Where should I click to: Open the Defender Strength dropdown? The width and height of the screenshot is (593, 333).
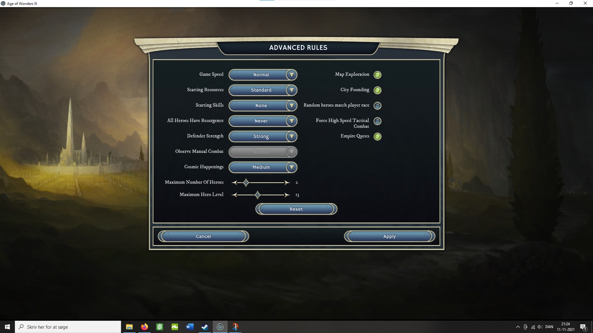click(263, 136)
